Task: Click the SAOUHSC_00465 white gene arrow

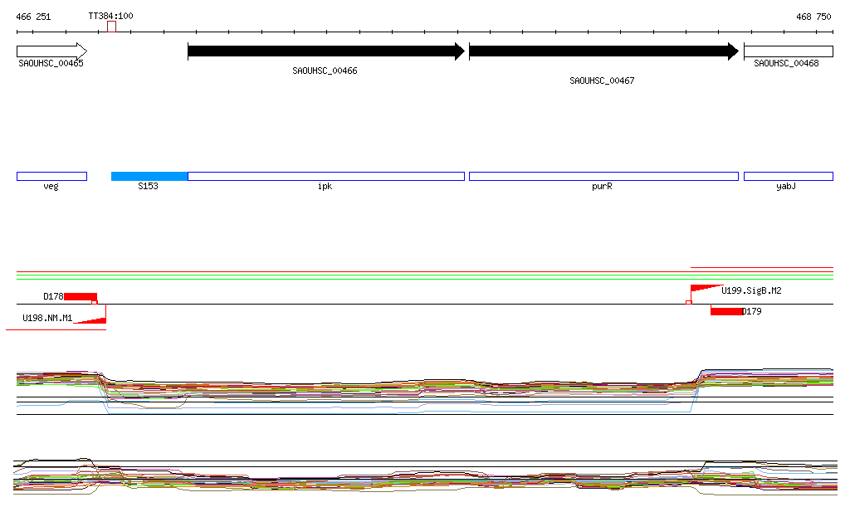Action: 51,51
